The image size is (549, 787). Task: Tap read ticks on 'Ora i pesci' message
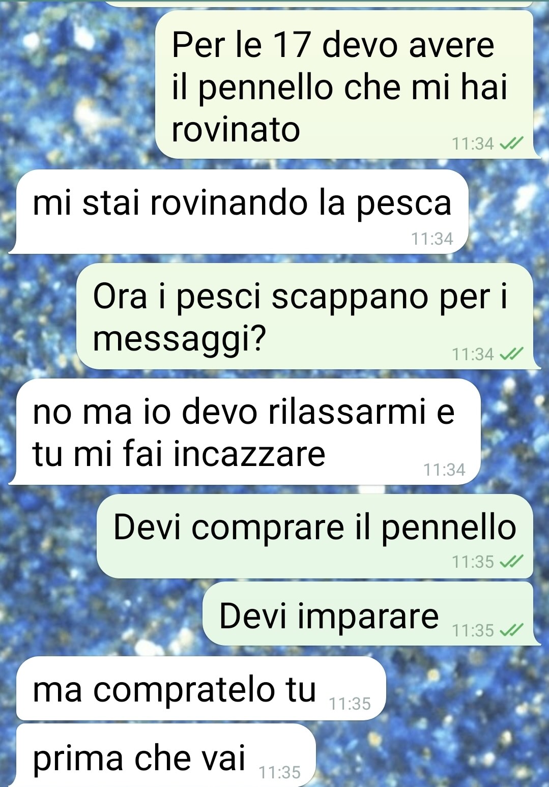pyautogui.click(x=511, y=354)
